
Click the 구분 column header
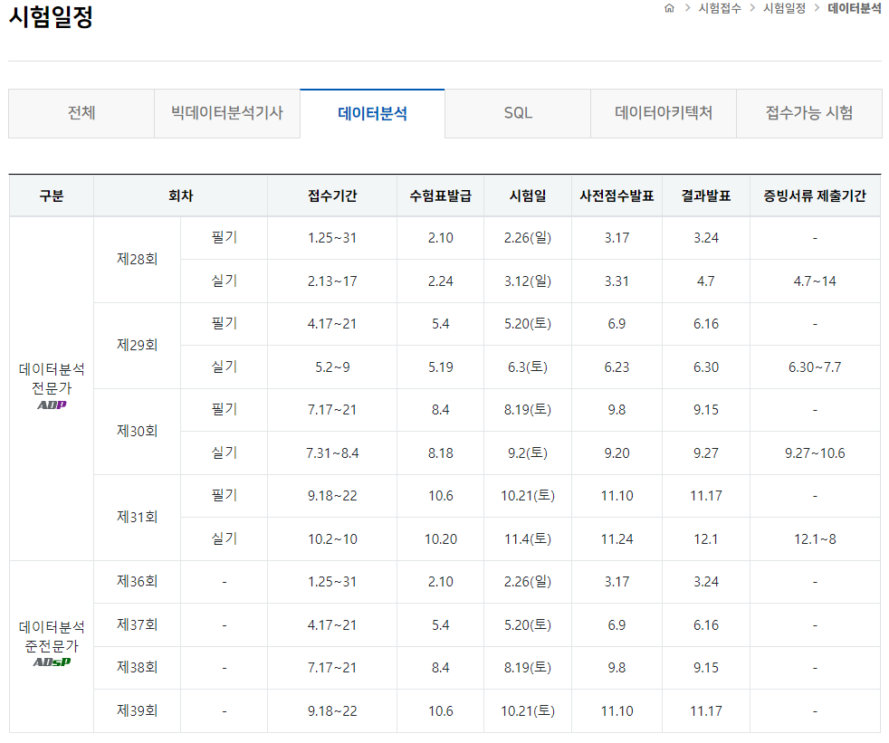coord(52,196)
